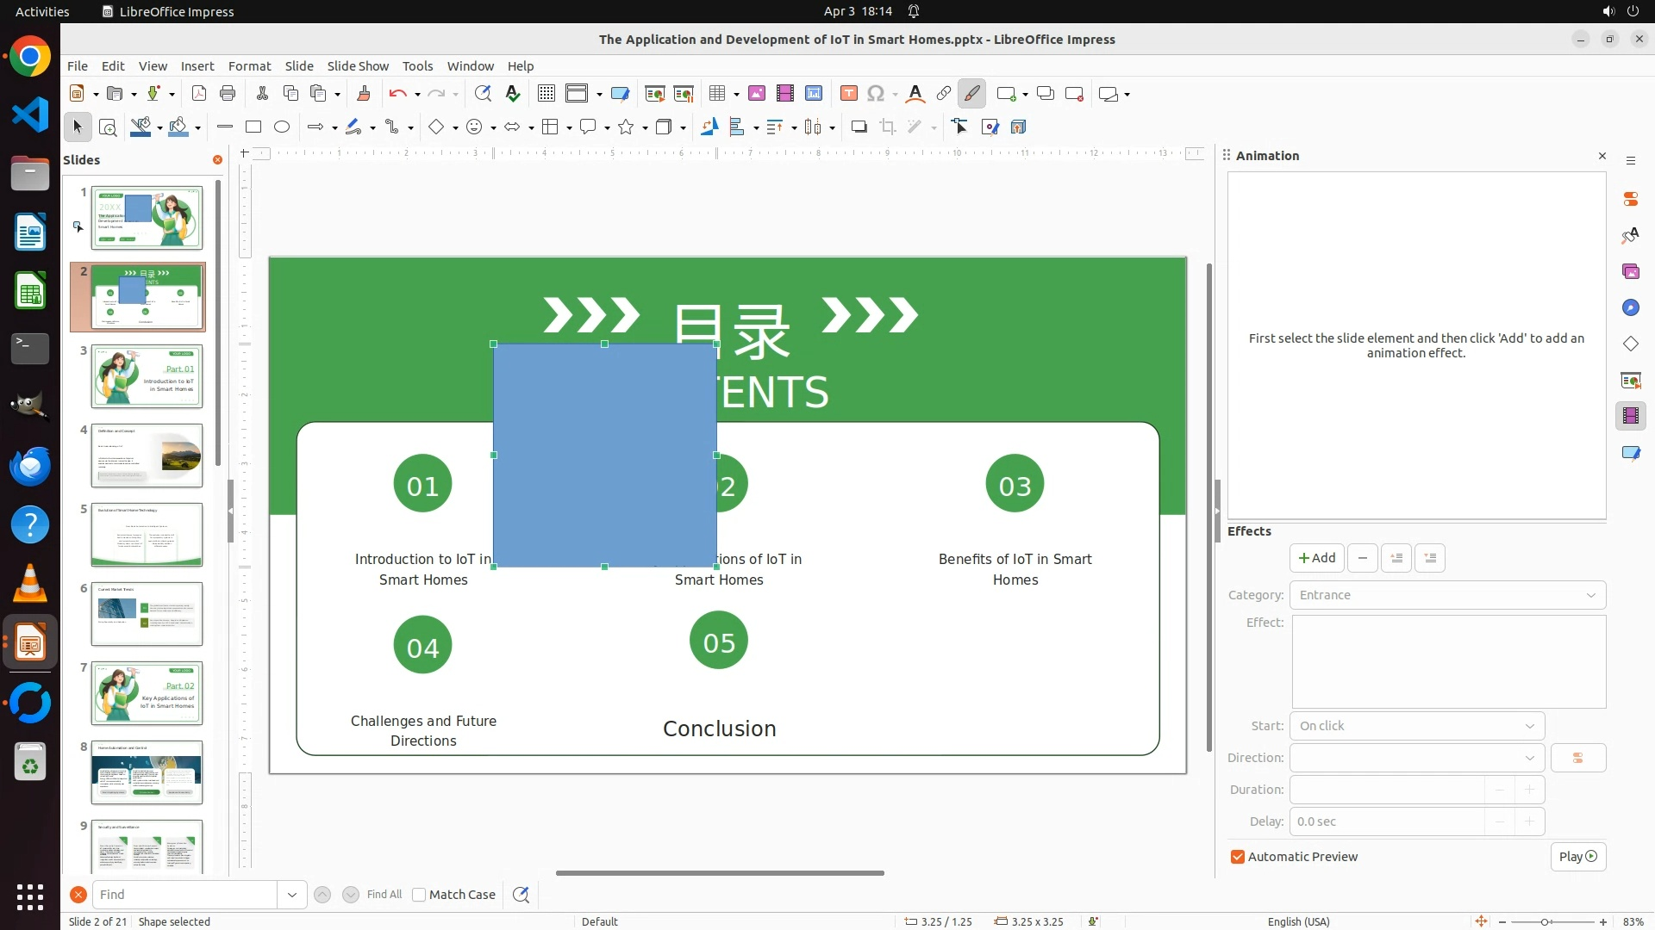Enable Match Case checkbox

coord(420,895)
